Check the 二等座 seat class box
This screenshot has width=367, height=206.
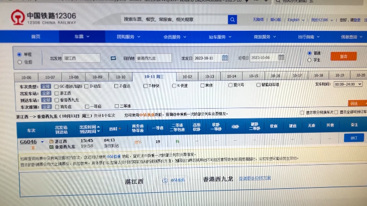pos(116,106)
